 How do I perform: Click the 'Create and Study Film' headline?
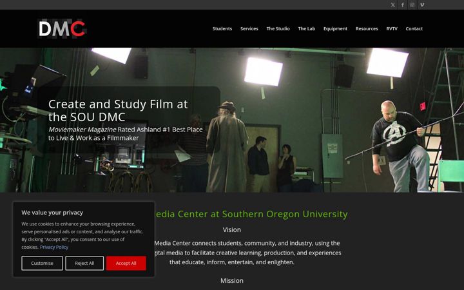[x=118, y=110]
